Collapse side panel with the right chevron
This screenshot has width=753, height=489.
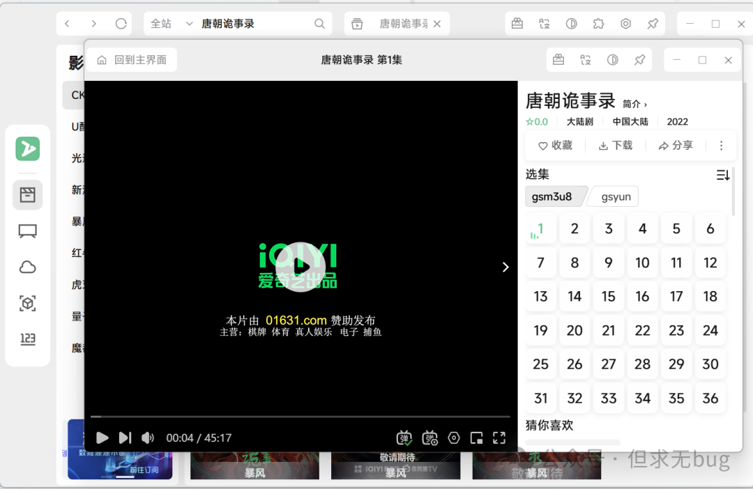tap(506, 267)
